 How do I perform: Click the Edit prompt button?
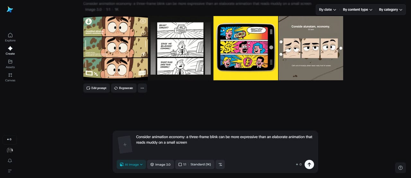(96, 88)
